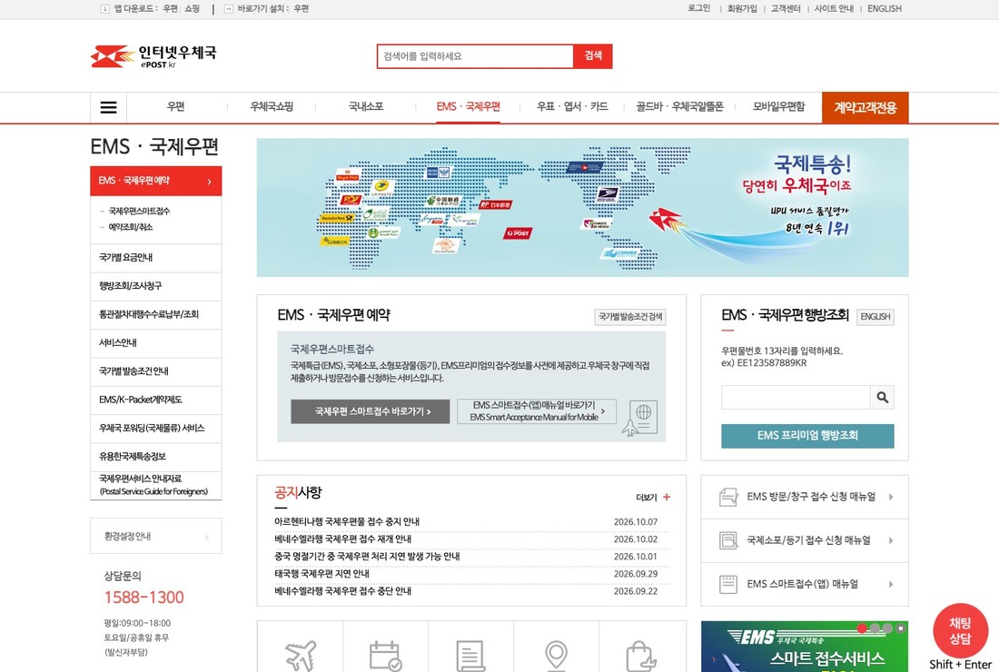Screen dimensions: 999x672
Task: Click the shortcut install arrow icon in top bar
Action: (228, 9)
